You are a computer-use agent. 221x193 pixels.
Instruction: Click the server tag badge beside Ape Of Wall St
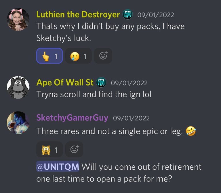click(x=101, y=82)
